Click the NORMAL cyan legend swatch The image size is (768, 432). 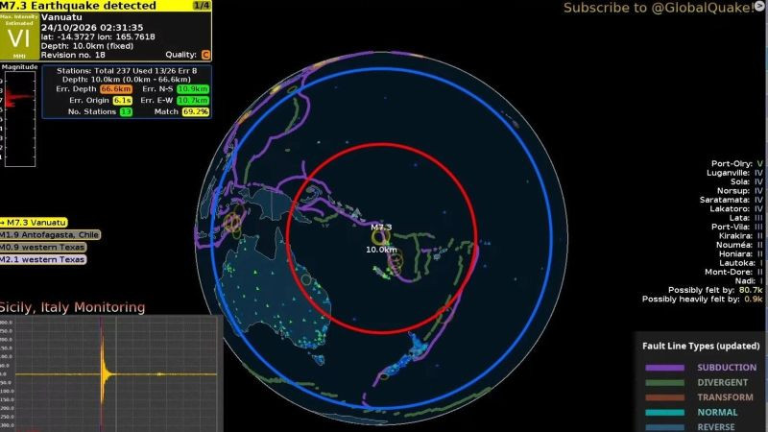point(664,413)
